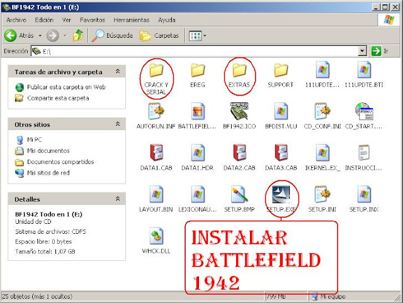Go to Documentos compartidos
This screenshot has height=303, width=403.
click(55, 162)
